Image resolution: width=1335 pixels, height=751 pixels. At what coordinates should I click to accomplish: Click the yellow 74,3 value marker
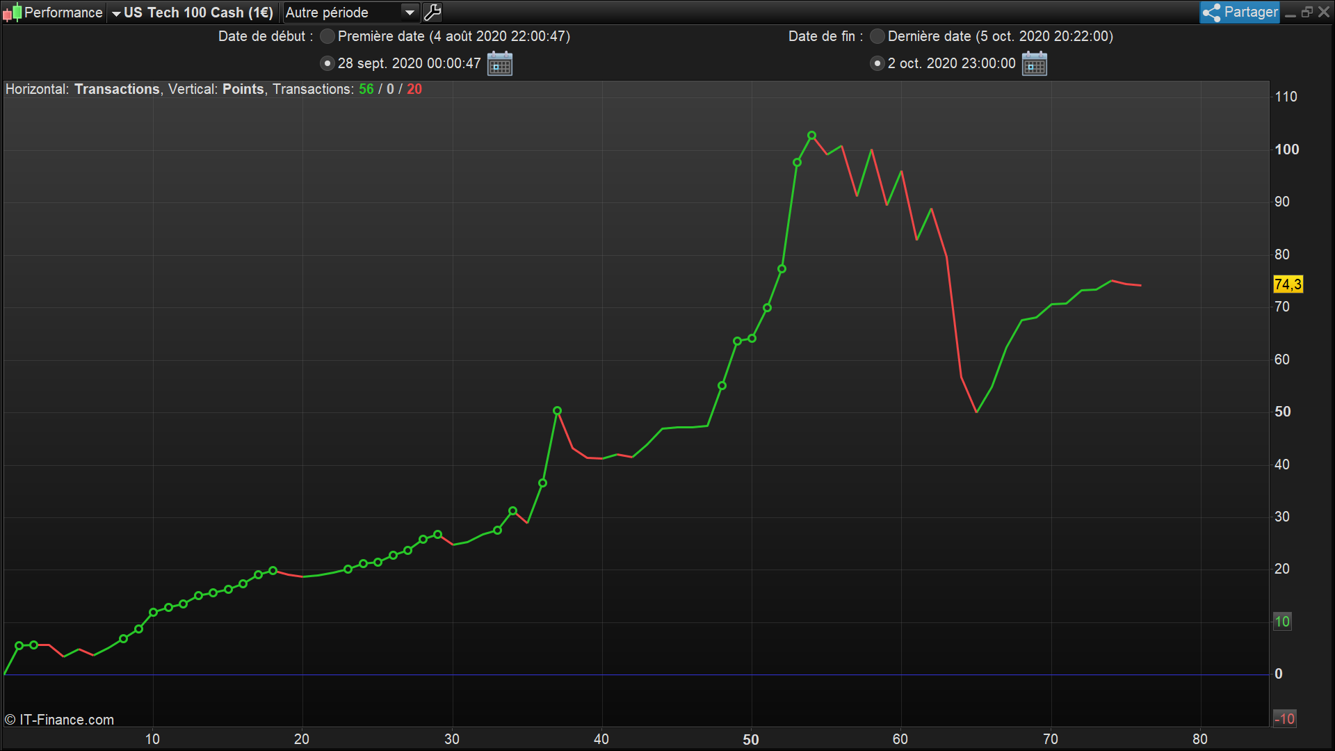[x=1288, y=284]
